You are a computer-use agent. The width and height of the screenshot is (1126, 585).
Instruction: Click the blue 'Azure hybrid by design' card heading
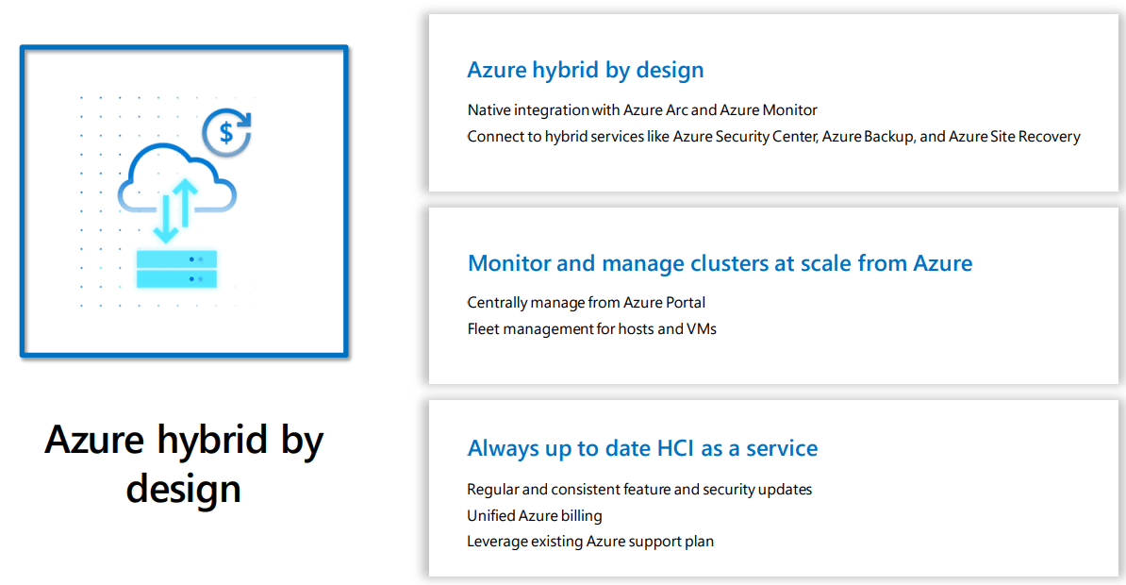[x=585, y=70]
